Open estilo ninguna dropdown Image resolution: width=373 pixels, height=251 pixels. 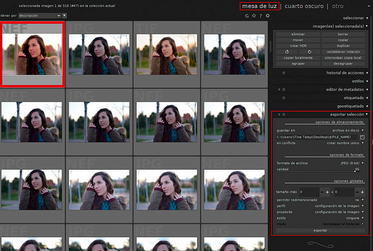(320, 218)
